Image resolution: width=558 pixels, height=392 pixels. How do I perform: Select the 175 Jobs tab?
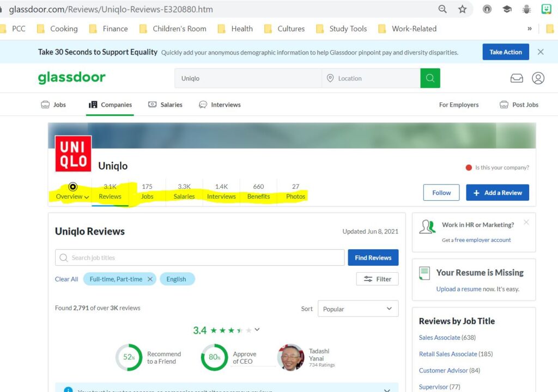click(x=147, y=192)
